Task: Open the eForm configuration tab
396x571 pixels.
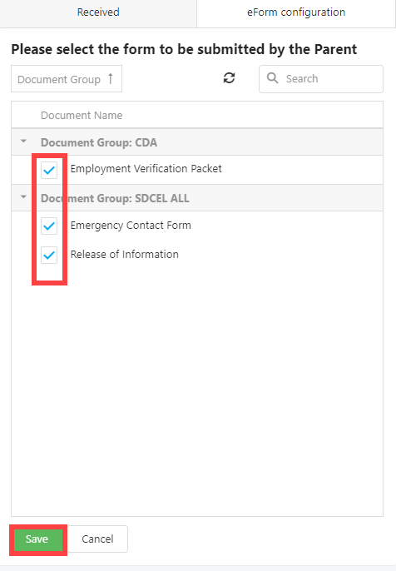Action: click(x=296, y=12)
